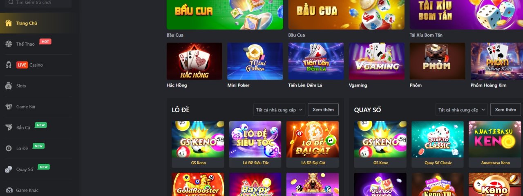
Task: Go to Live Casino menu item
Action: pyautogui.click(x=29, y=65)
